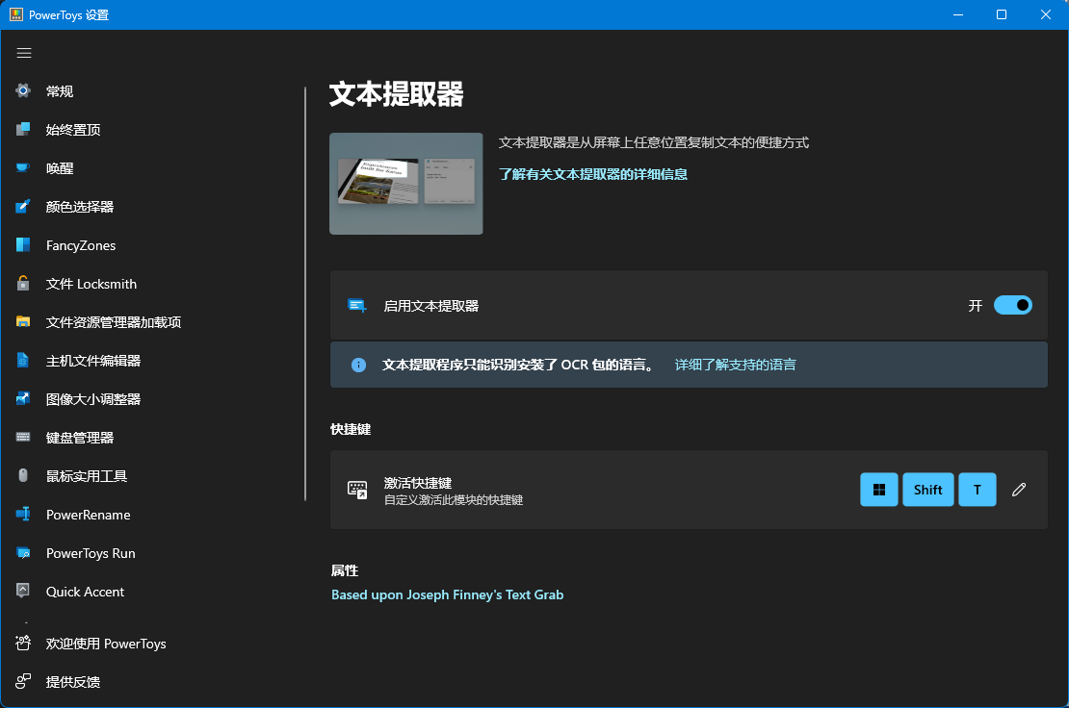Click the FancyZones layout icon
The width and height of the screenshot is (1069, 708).
[x=23, y=245]
